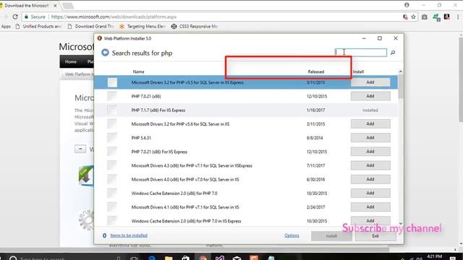Open Microsoft Store from the taskbar
The height and width of the screenshot is (260, 463).
[x=186, y=258]
